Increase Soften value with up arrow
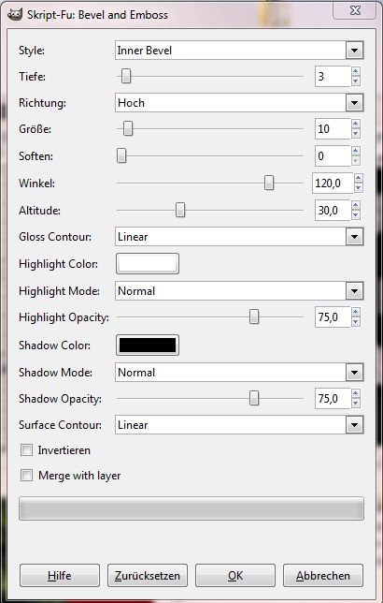Screen dimensions: 383x603 [x=356, y=152]
